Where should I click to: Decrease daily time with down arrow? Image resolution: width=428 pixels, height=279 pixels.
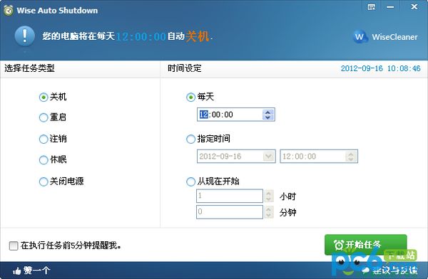[268, 117]
